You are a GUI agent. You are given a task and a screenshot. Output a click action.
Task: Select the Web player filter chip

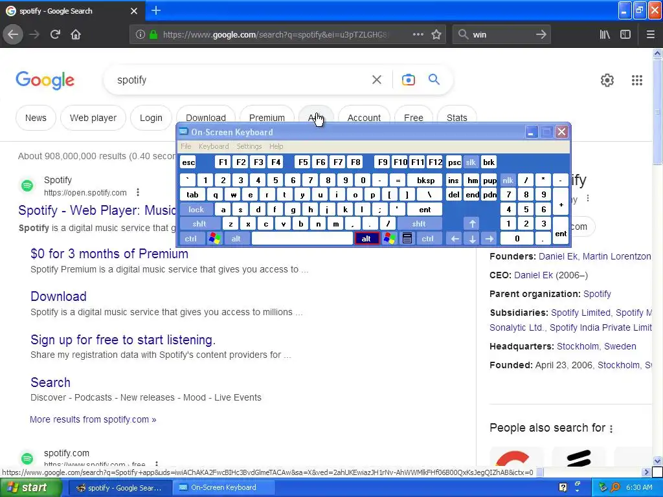[x=93, y=118]
